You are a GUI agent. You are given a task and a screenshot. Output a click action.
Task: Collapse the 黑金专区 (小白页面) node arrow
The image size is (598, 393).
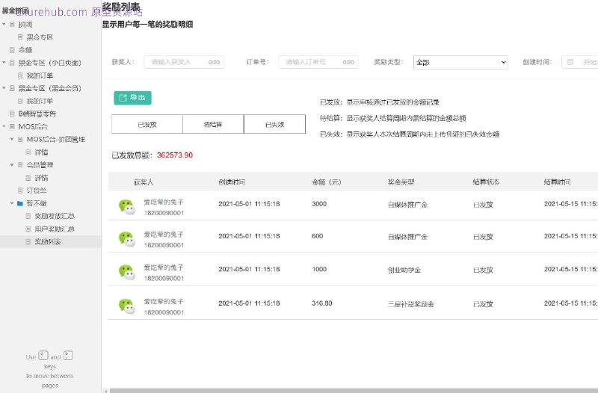[4, 63]
